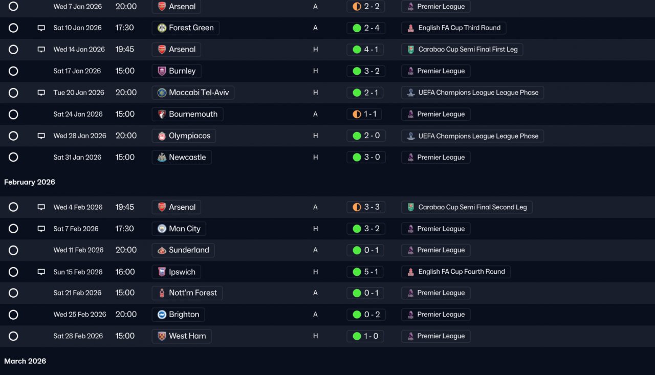Image resolution: width=655 pixels, height=375 pixels.
Task: Open the Nott'm Forest team button
Action: point(187,293)
